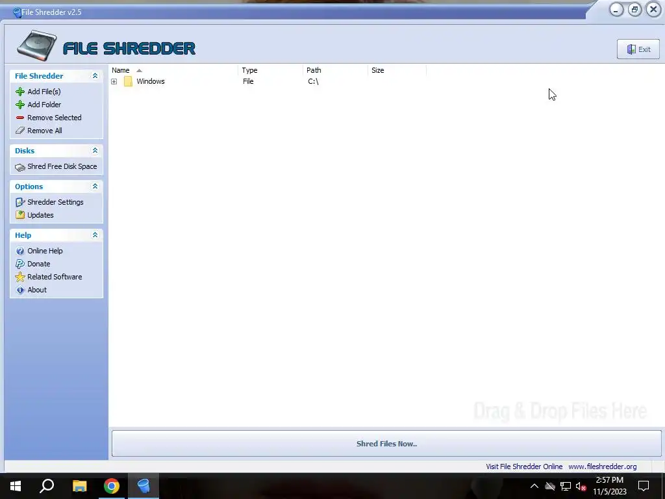Click the Updates text link

click(x=40, y=215)
